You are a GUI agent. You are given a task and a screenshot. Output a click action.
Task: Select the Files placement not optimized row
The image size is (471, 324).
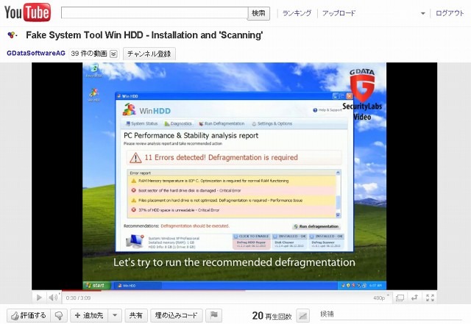click(x=231, y=200)
